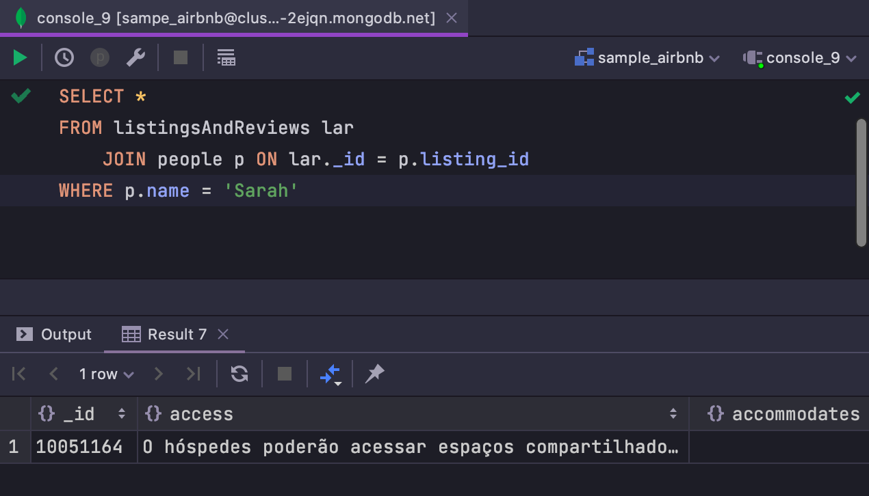
Task: Click the Stop square in editor toolbar
Action: pyautogui.click(x=181, y=58)
